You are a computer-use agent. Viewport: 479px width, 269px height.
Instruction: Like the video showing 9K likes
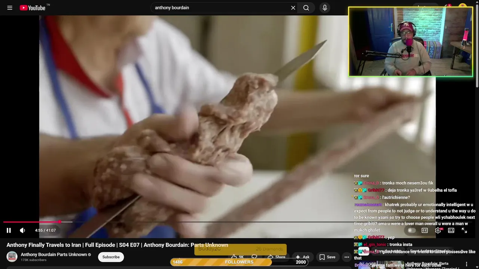[x=238, y=257]
